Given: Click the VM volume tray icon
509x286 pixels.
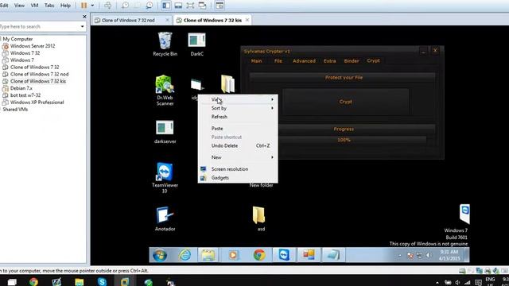Looking at the screenshot, I should (x=429, y=256).
